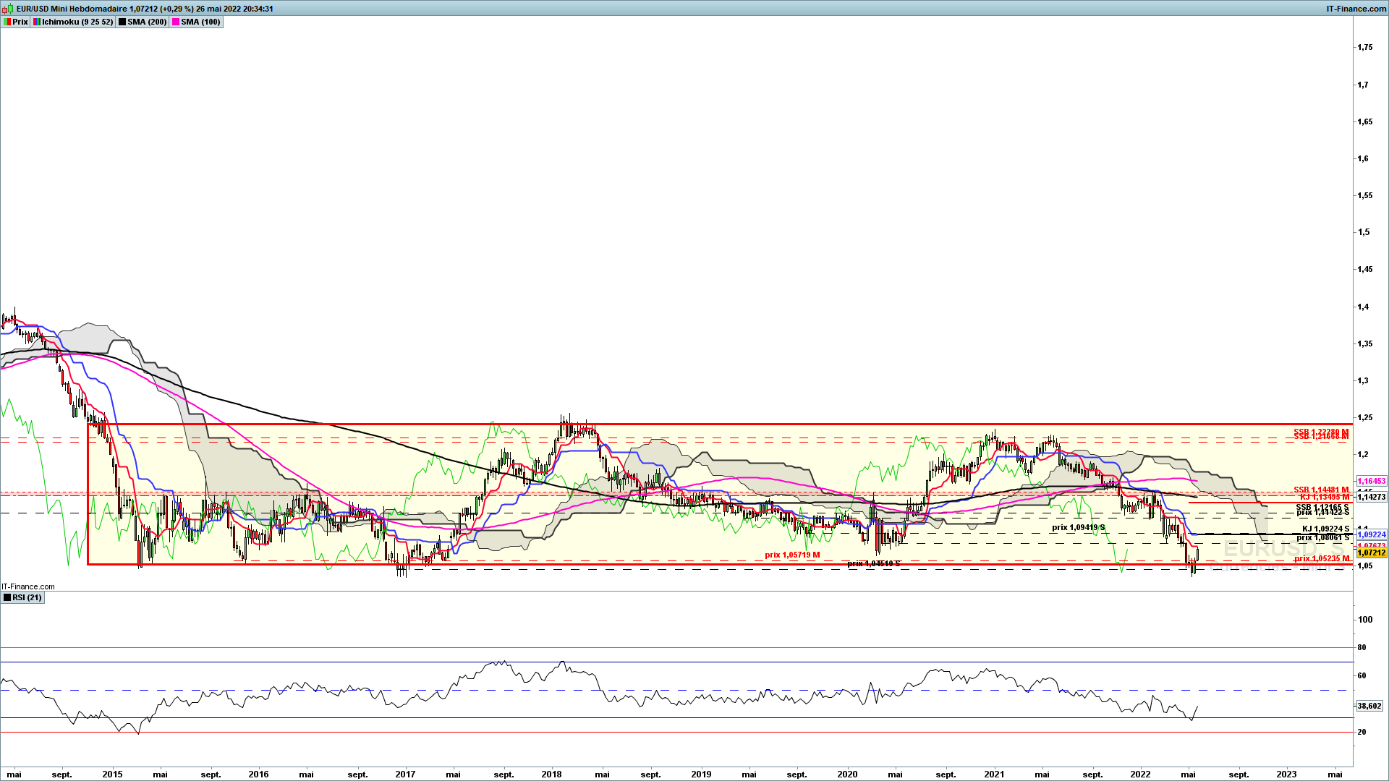Click the candlestick chart icon in title bar

8,9
